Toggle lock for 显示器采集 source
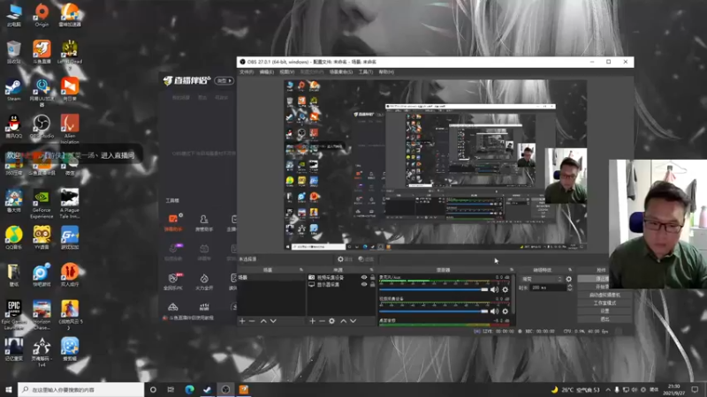This screenshot has height=397, width=707. click(x=372, y=284)
